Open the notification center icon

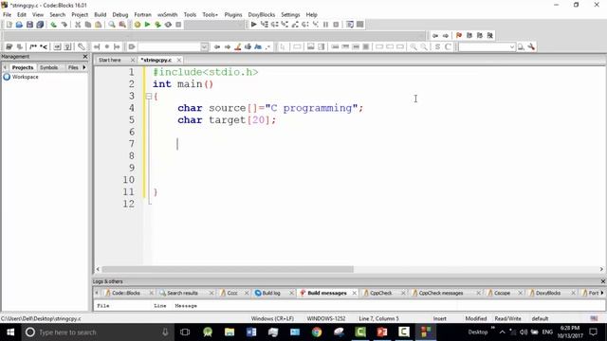click(594, 332)
